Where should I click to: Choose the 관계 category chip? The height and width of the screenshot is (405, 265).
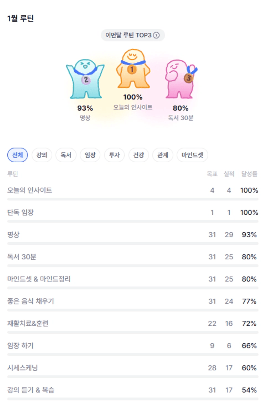[x=163, y=155]
